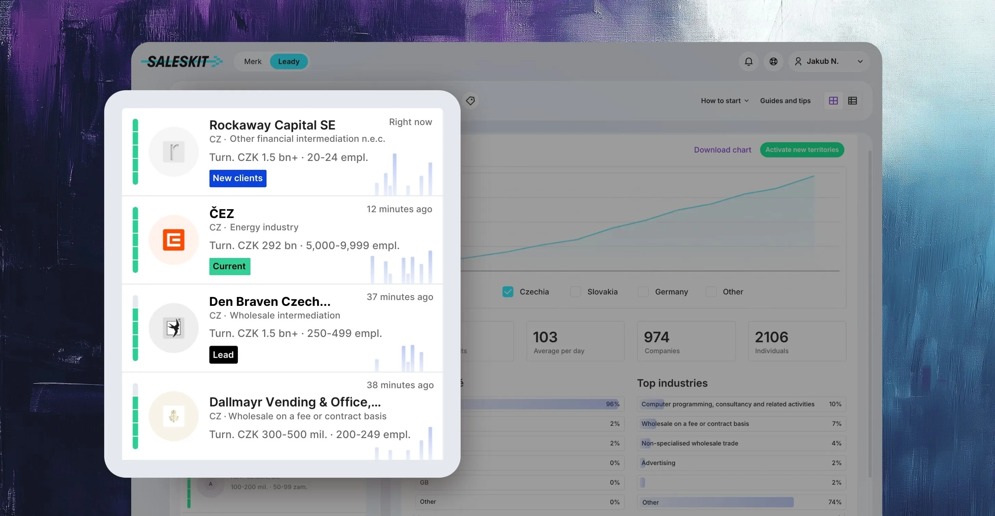Image resolution: width=995 pixels, height=516 pixels.
Task: Click the Rockaway Capital logo avatar
Action: [174, 152]
